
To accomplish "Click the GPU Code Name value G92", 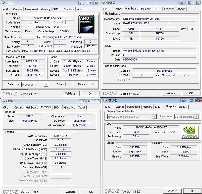I will click(x=136, y=132).
